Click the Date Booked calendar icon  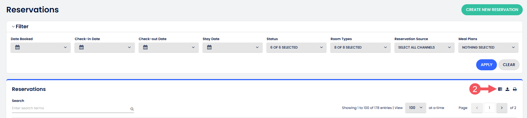(18, 47)
